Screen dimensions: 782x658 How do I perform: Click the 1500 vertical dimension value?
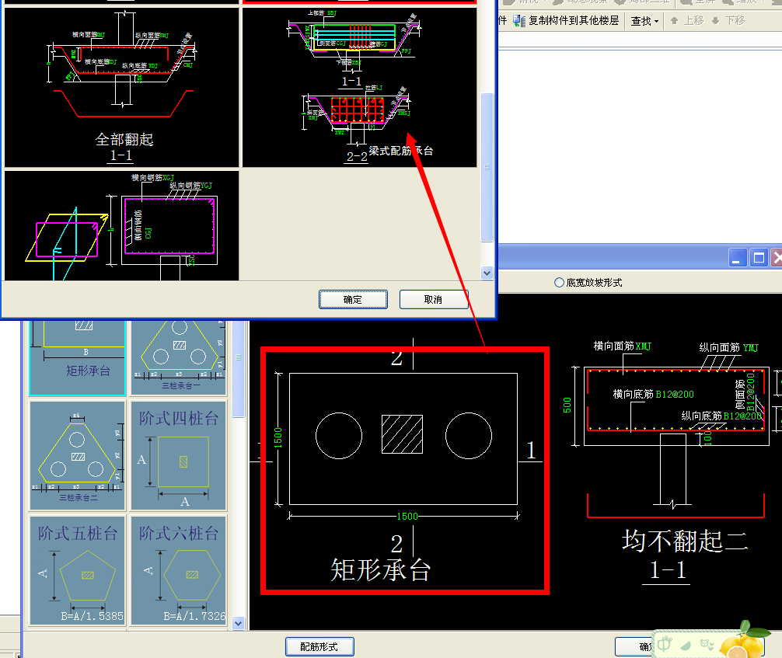pyautogui.click(x=278, y=437)
